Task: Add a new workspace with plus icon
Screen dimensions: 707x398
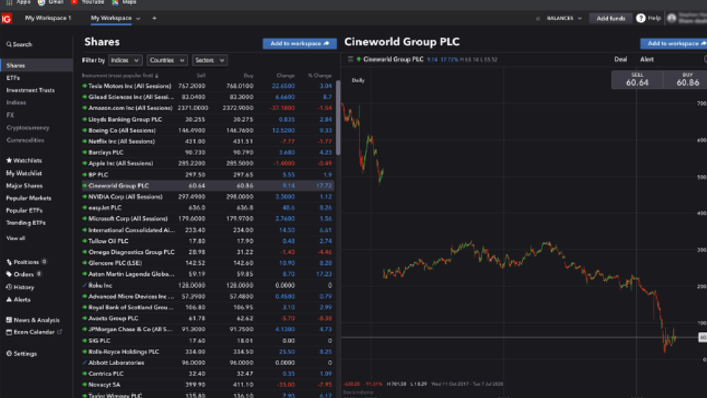Action: point(154,18)
